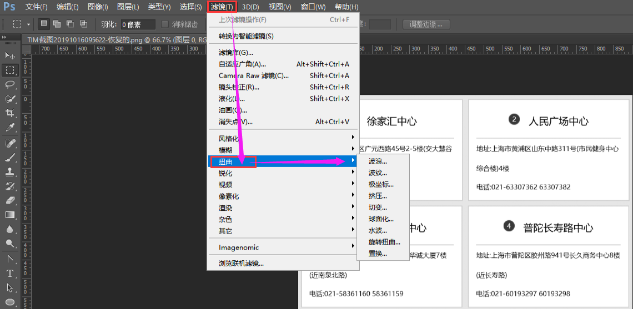Expand the 像素化 submenu

click(283, 196)
